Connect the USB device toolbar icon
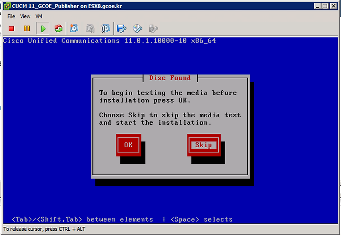 153,28
